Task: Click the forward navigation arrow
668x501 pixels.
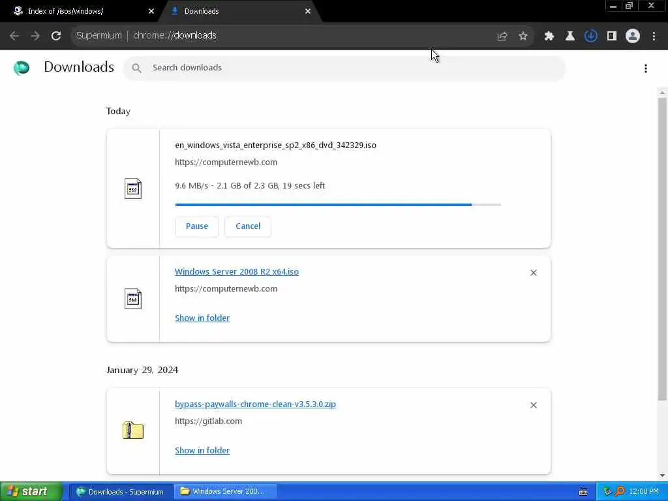Action: point(35,36)
